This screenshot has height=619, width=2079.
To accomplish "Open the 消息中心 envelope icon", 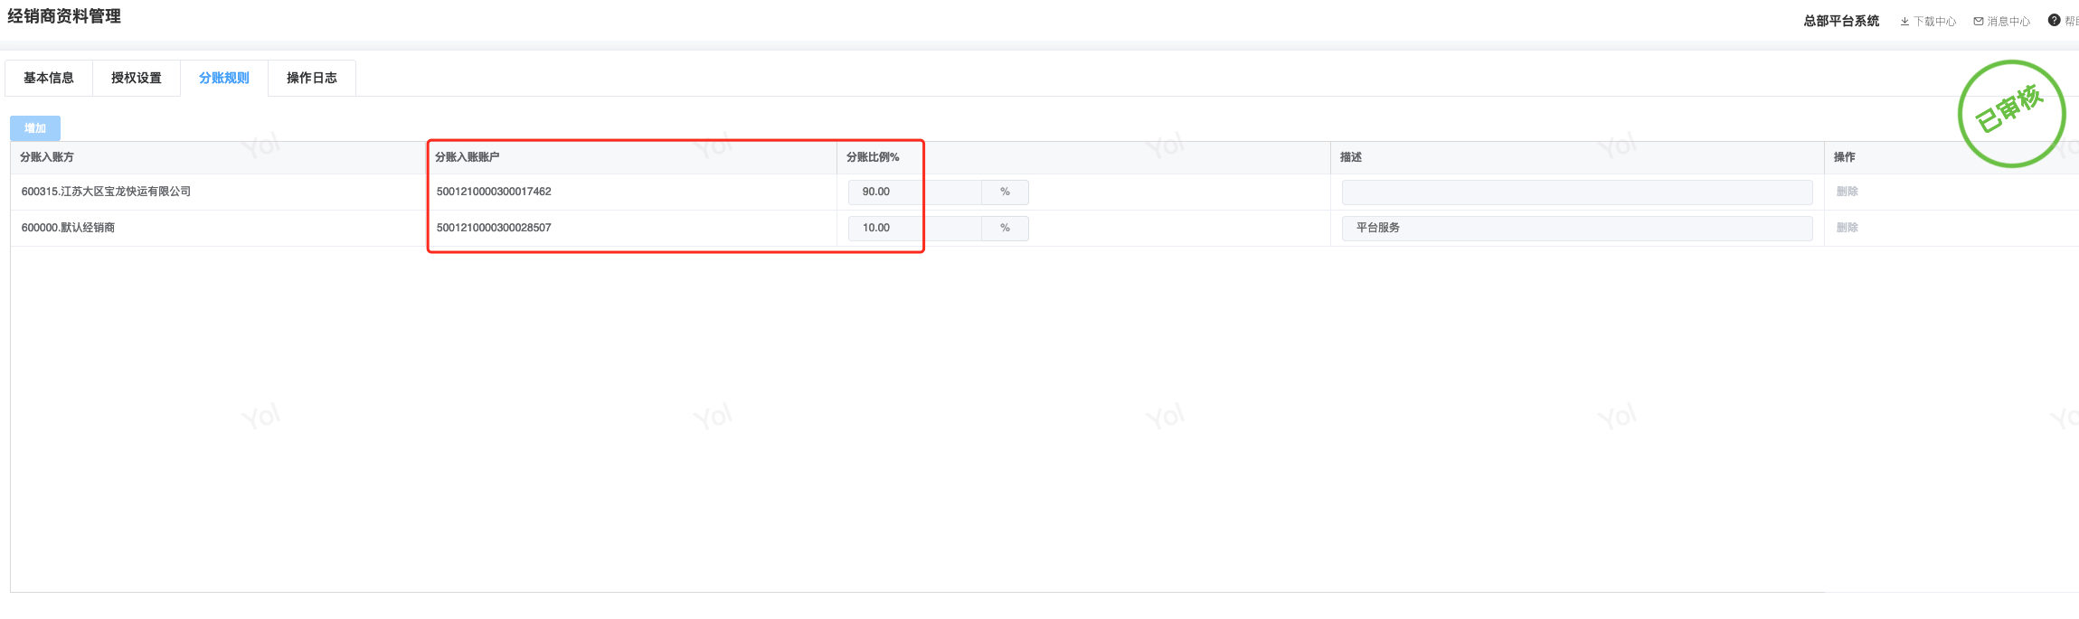I will coord(1979,22).
